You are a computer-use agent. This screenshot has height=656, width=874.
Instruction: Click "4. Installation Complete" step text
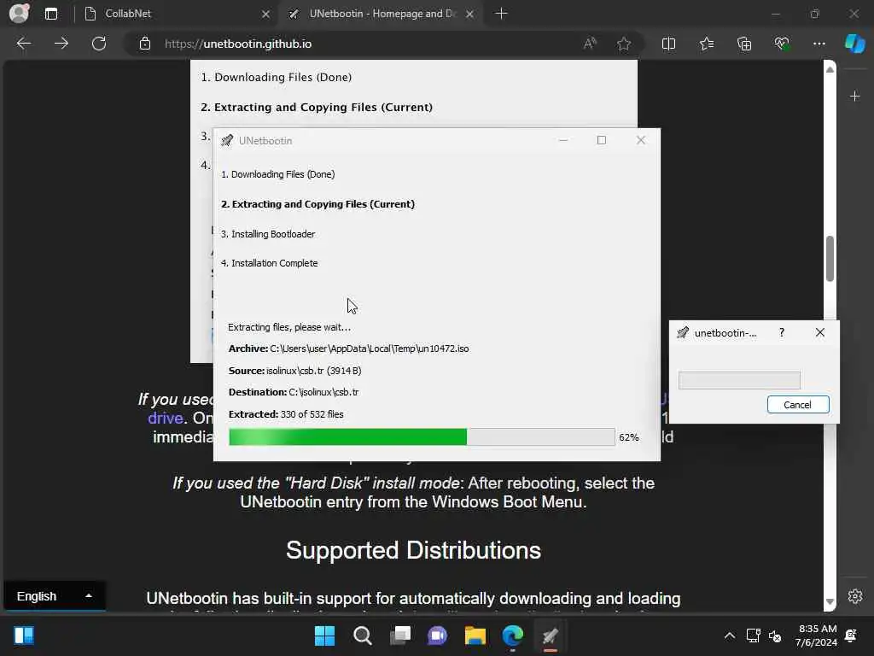[269, 263]
